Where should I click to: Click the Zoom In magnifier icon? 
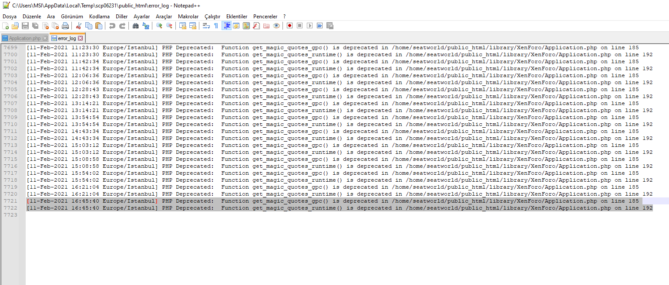point(159,26)
